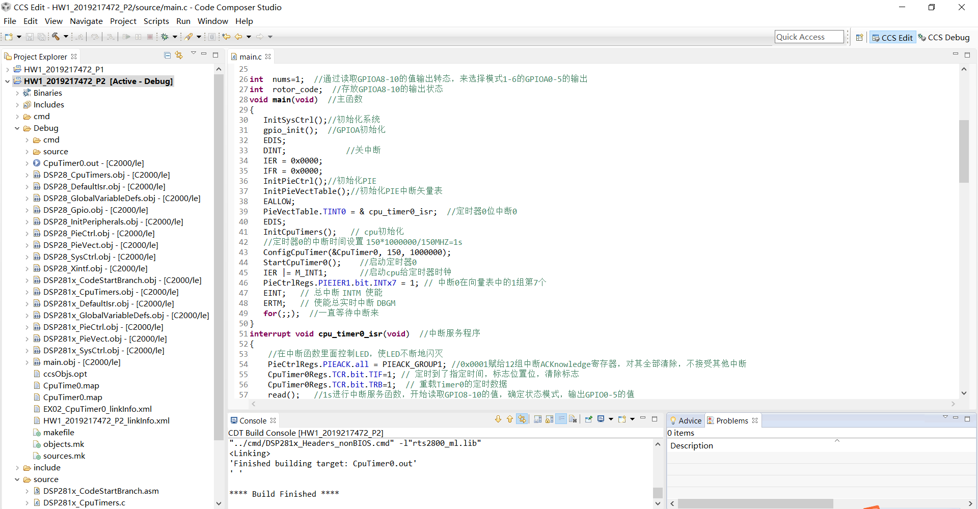Switch to CCS Debug perspective

[x=944, y=38]
